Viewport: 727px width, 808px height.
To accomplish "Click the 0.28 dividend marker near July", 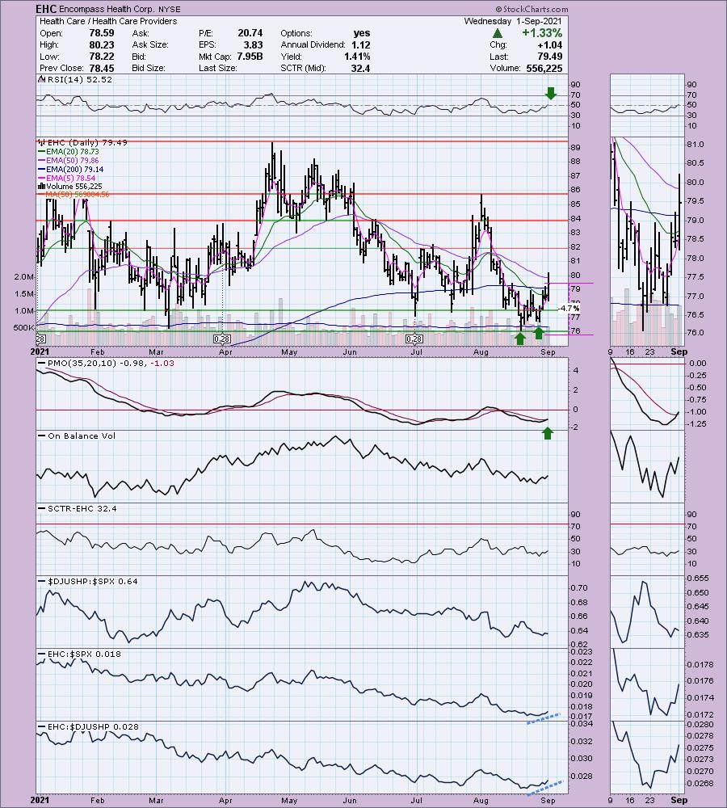I will pyautogui.click(x=414, y=339).
